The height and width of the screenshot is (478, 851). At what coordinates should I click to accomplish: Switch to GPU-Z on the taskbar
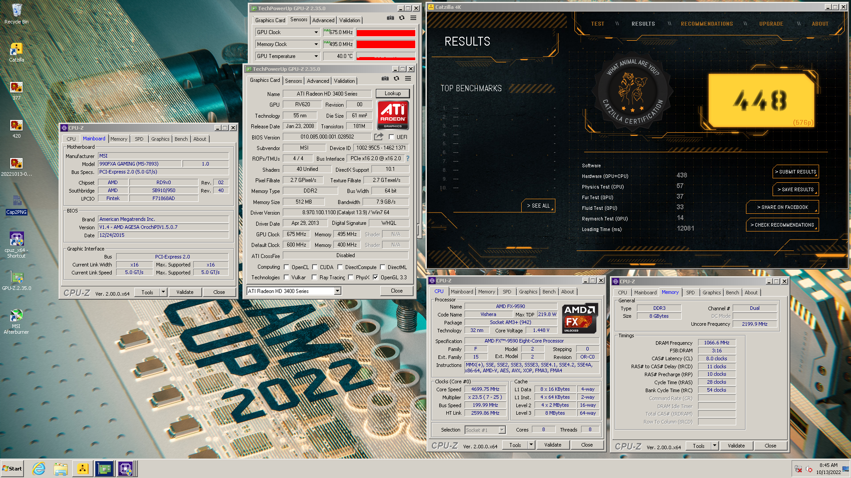pyautogui.click(x=104, y=469)
